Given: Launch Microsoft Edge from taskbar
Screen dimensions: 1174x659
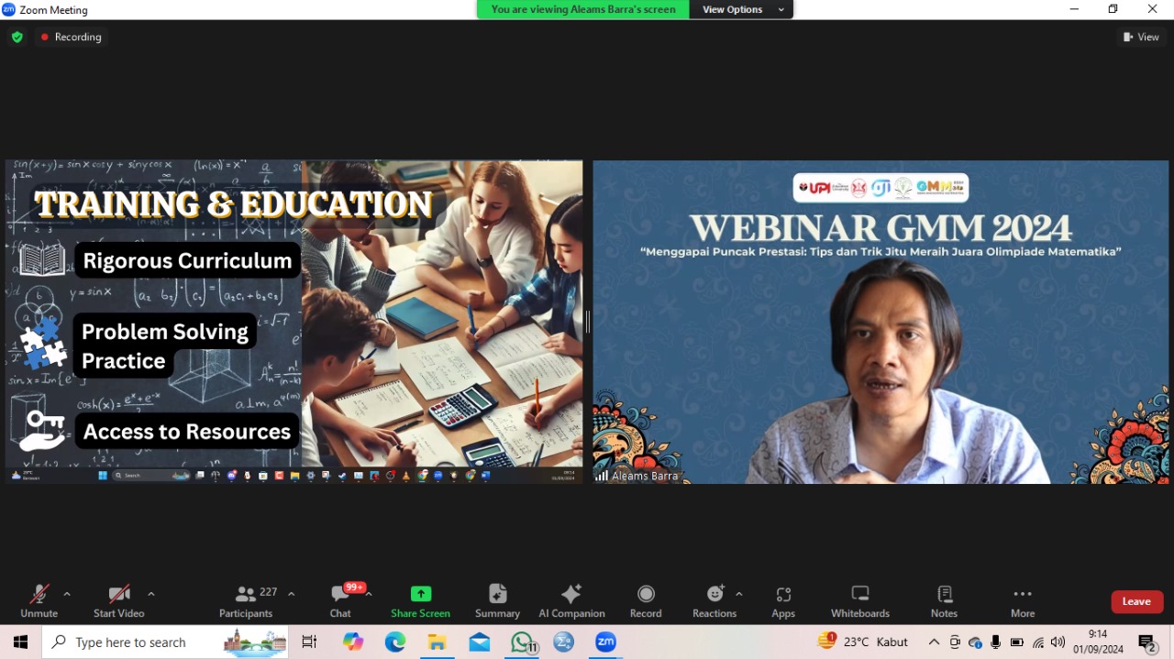Looking at the screenshot, I should 395,643.
